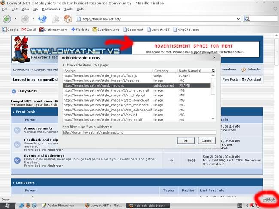279x209 pixels.
Task: Open the Tools menu
Action: pos(68,9)
